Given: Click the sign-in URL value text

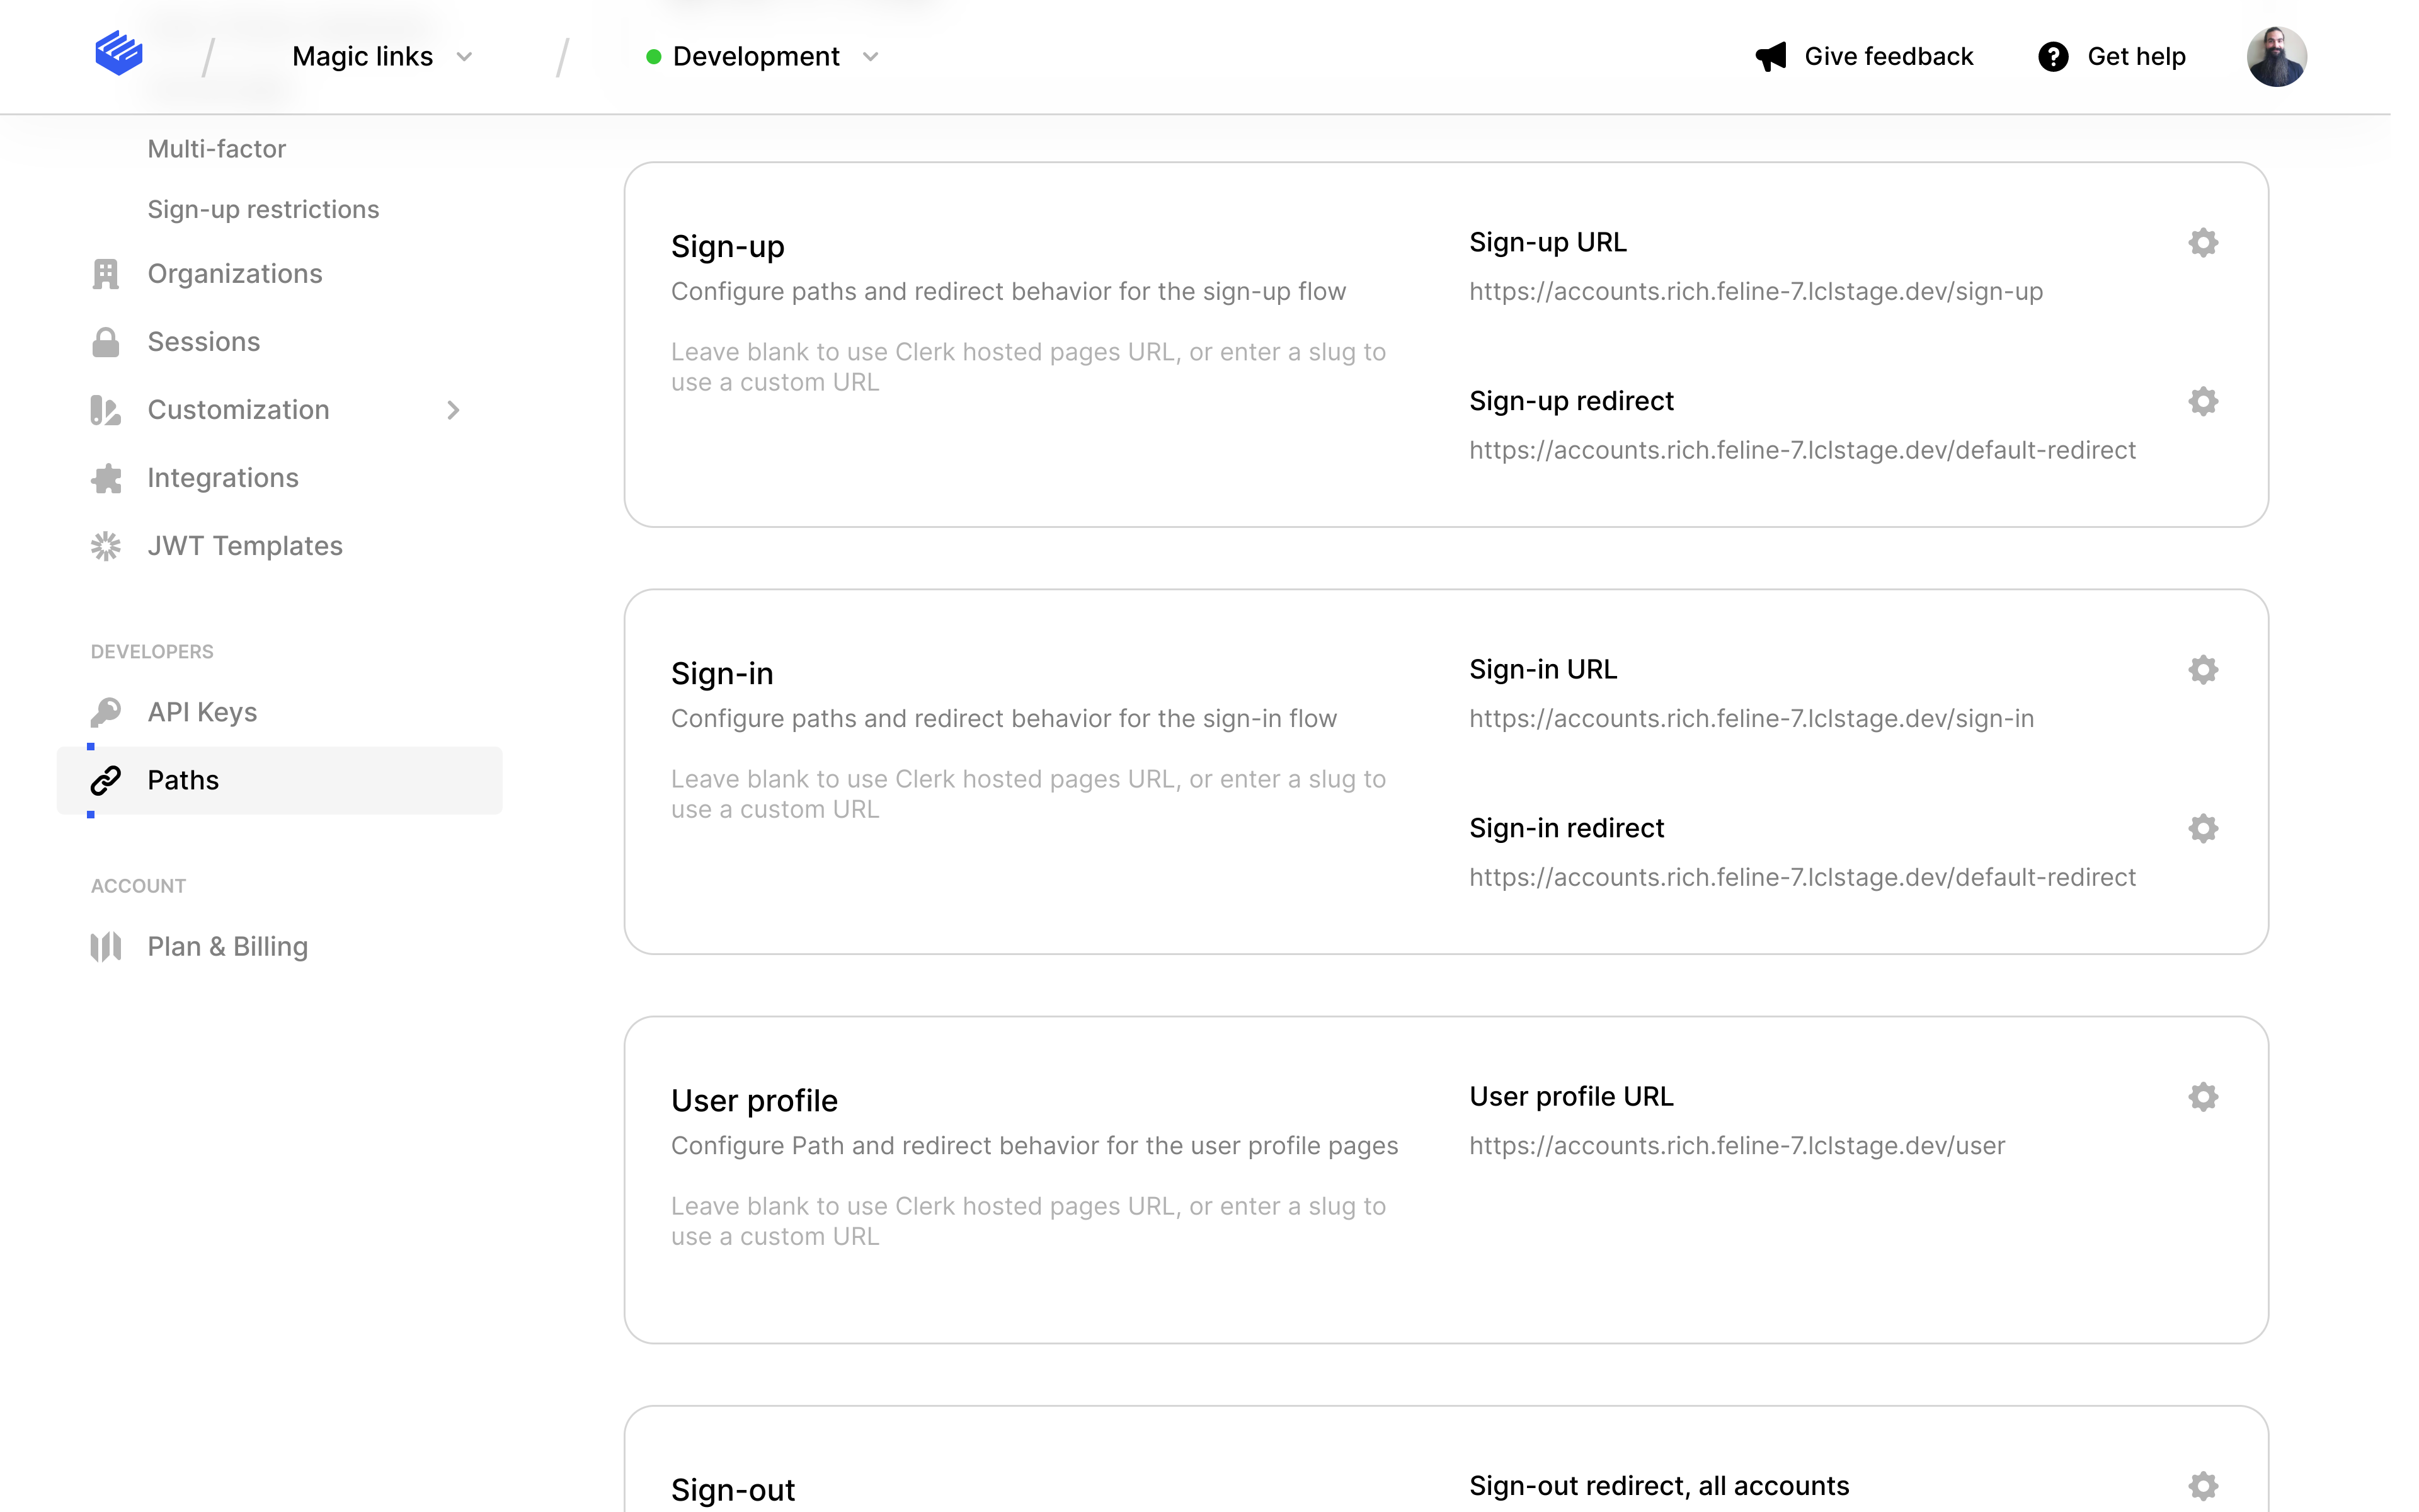Looking at the screenshot, I should click(1751, 718).
